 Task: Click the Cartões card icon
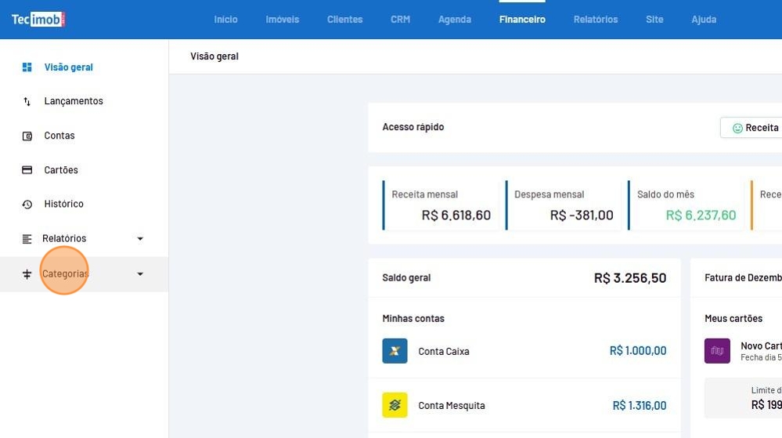tap(27, 170)
